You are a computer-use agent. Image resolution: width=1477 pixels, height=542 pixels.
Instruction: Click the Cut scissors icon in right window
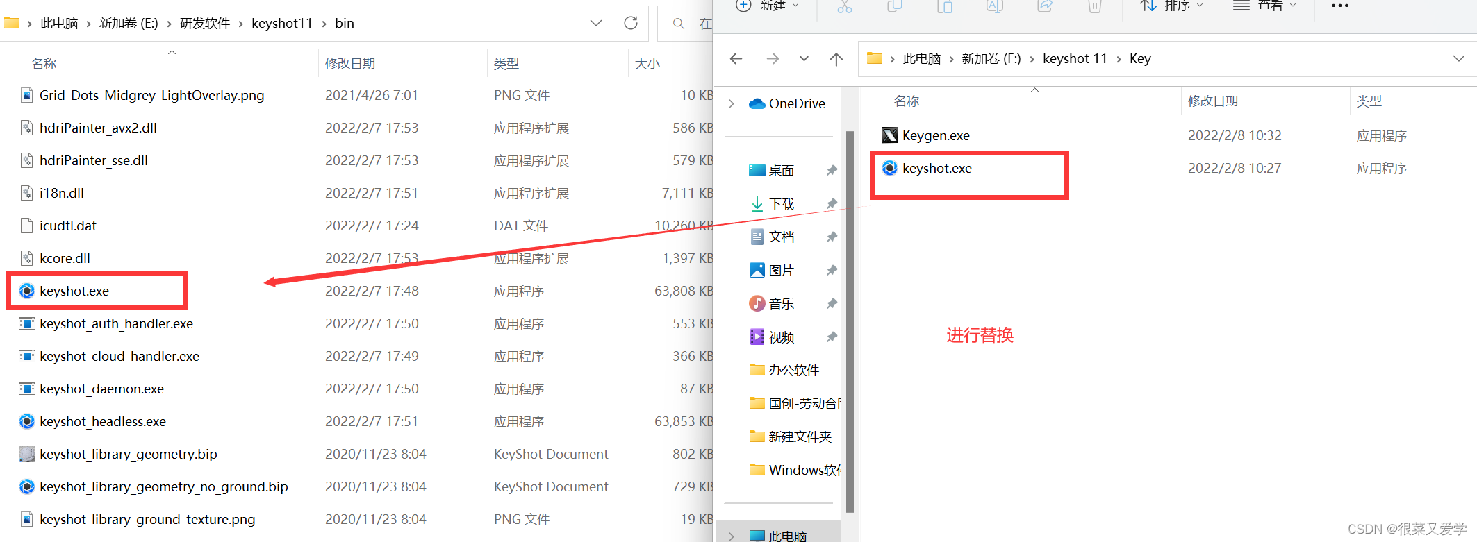pyautogui.click(x=844, y=6)
